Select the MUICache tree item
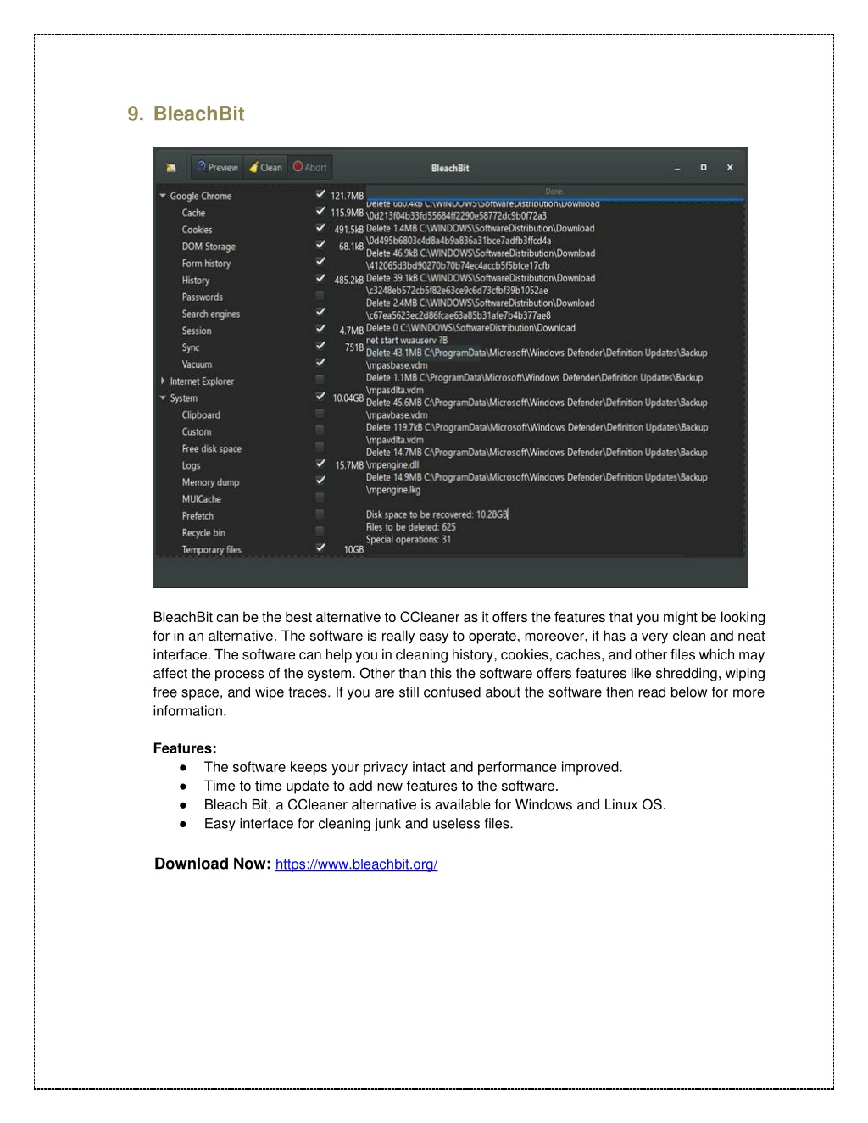The width and height of the screenshot is (868, 1123). click(201, 499)
